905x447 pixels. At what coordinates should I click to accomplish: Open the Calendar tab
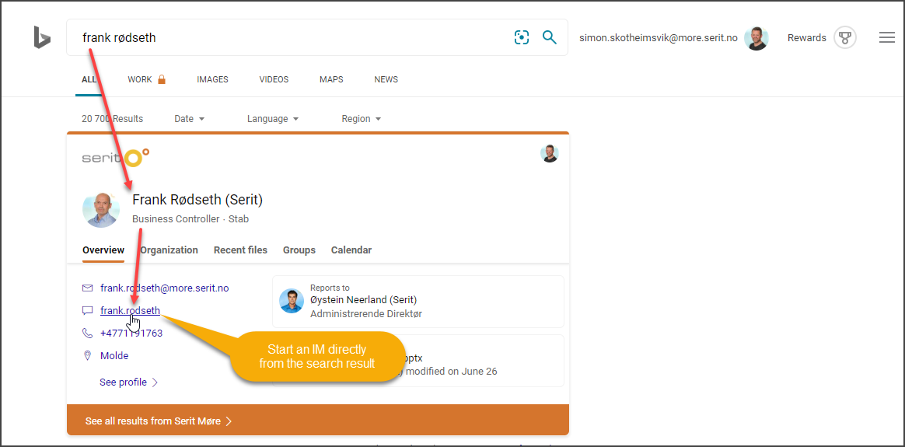(351, 250)
